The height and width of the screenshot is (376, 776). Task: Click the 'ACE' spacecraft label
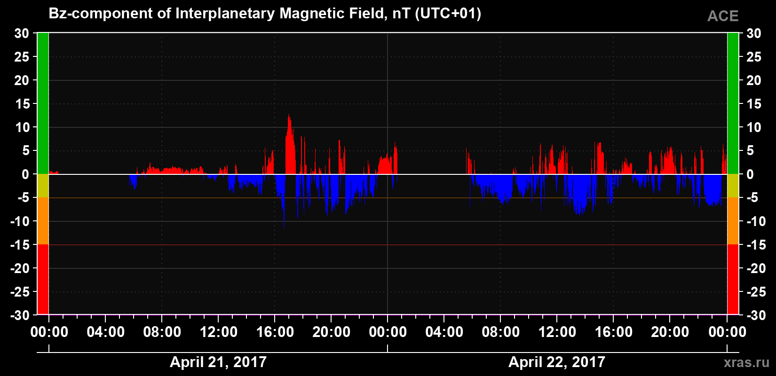coord(723,16)
